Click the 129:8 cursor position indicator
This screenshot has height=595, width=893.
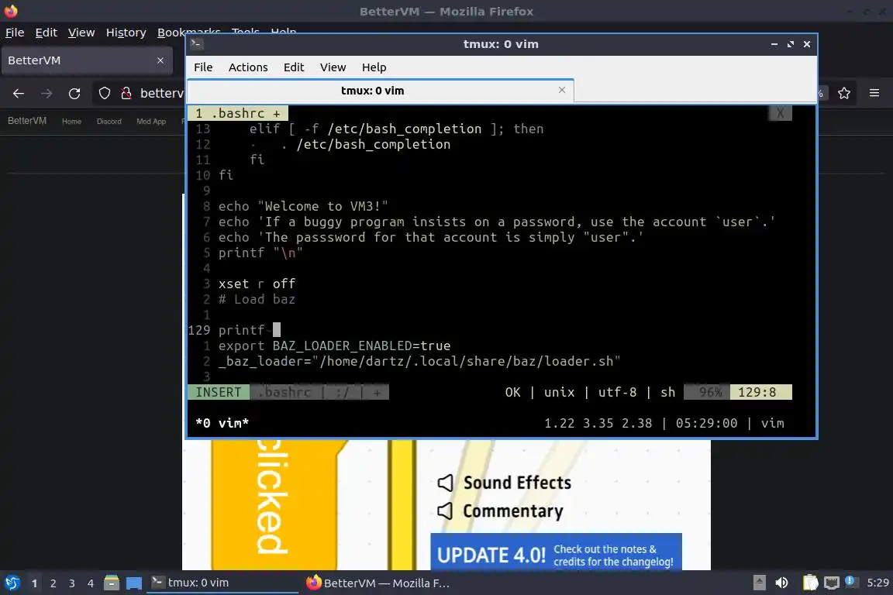click(x=761, y=392)
